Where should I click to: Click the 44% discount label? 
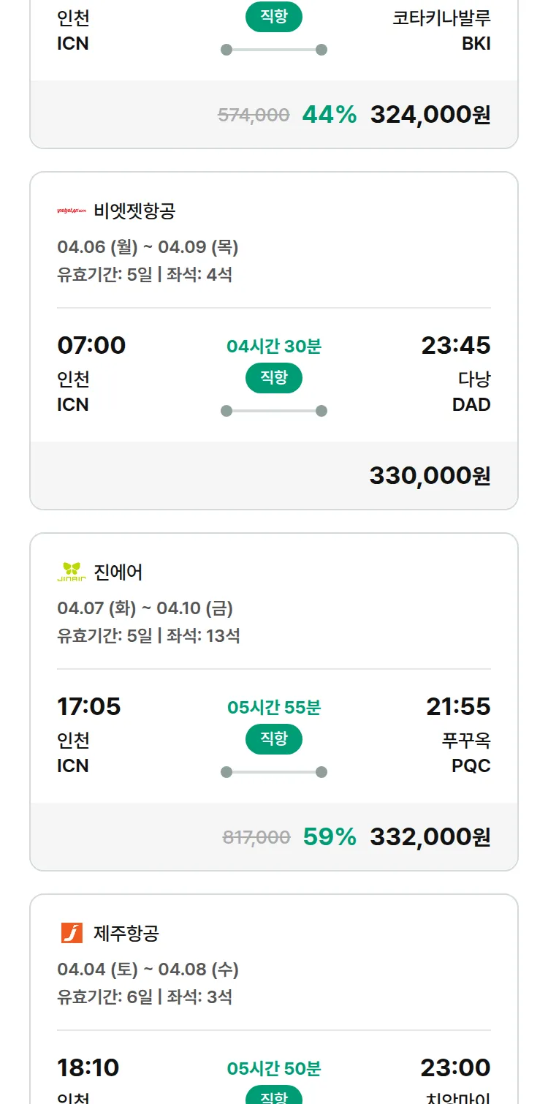pyautogui.click(x=330, y=115)
